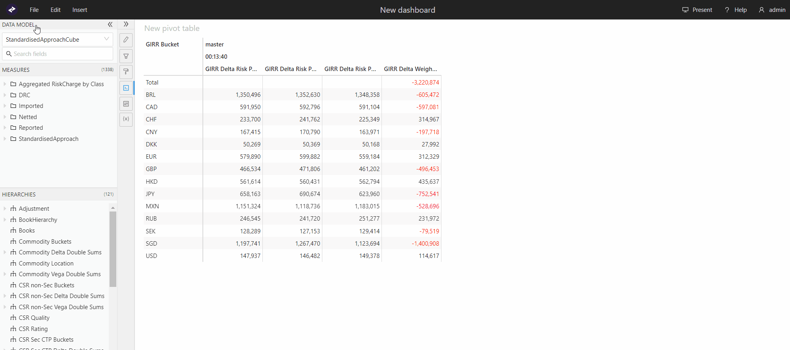Click the Present button
This screenshot has height=350, width=790.
697,10
